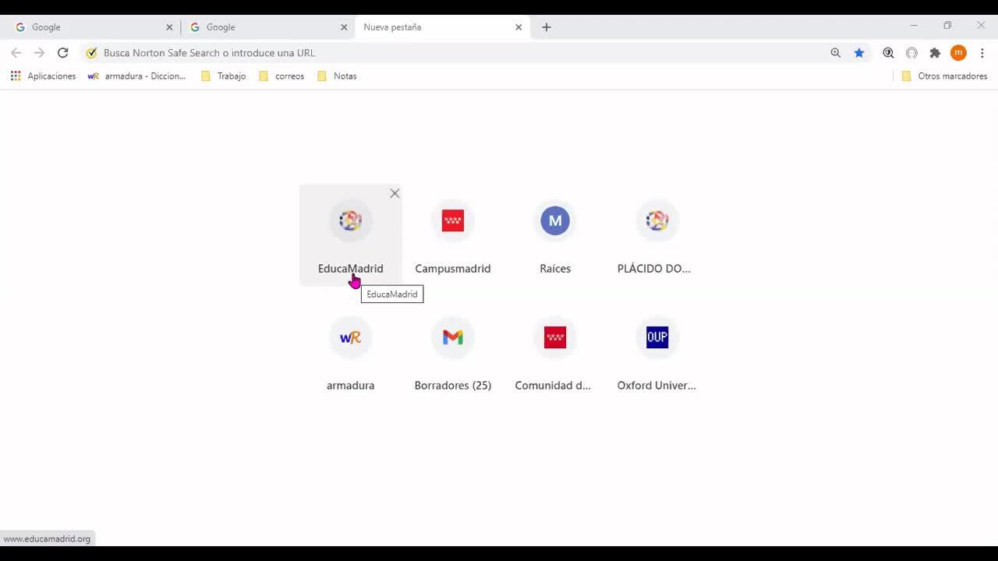Reload the current page

[63, 53]
